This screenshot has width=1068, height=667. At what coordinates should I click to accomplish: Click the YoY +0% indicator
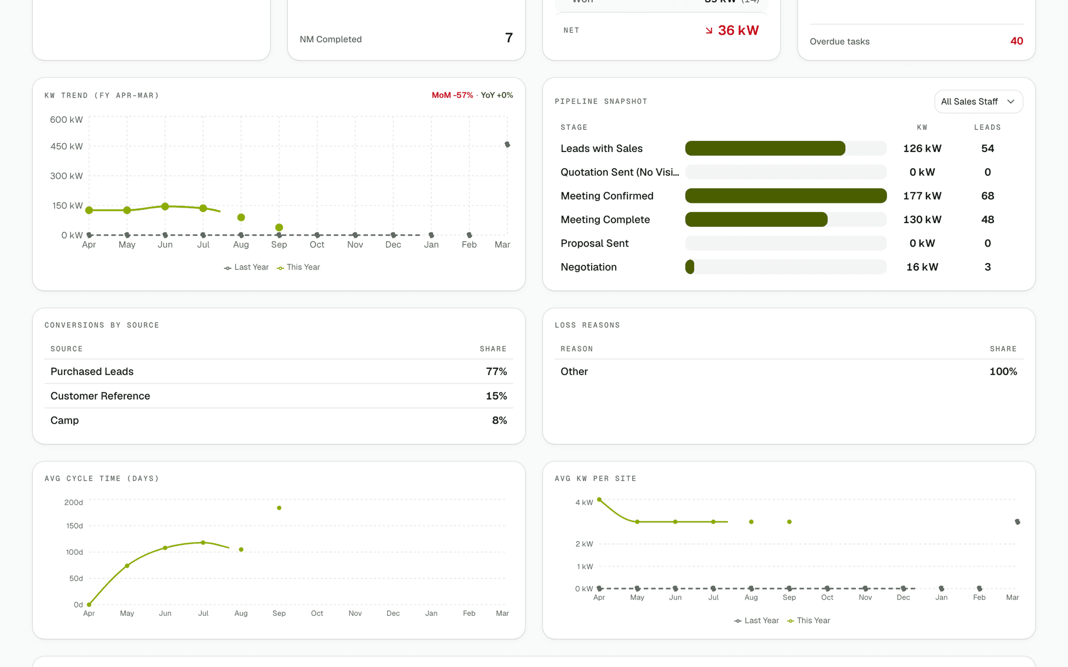pos(497,95)
